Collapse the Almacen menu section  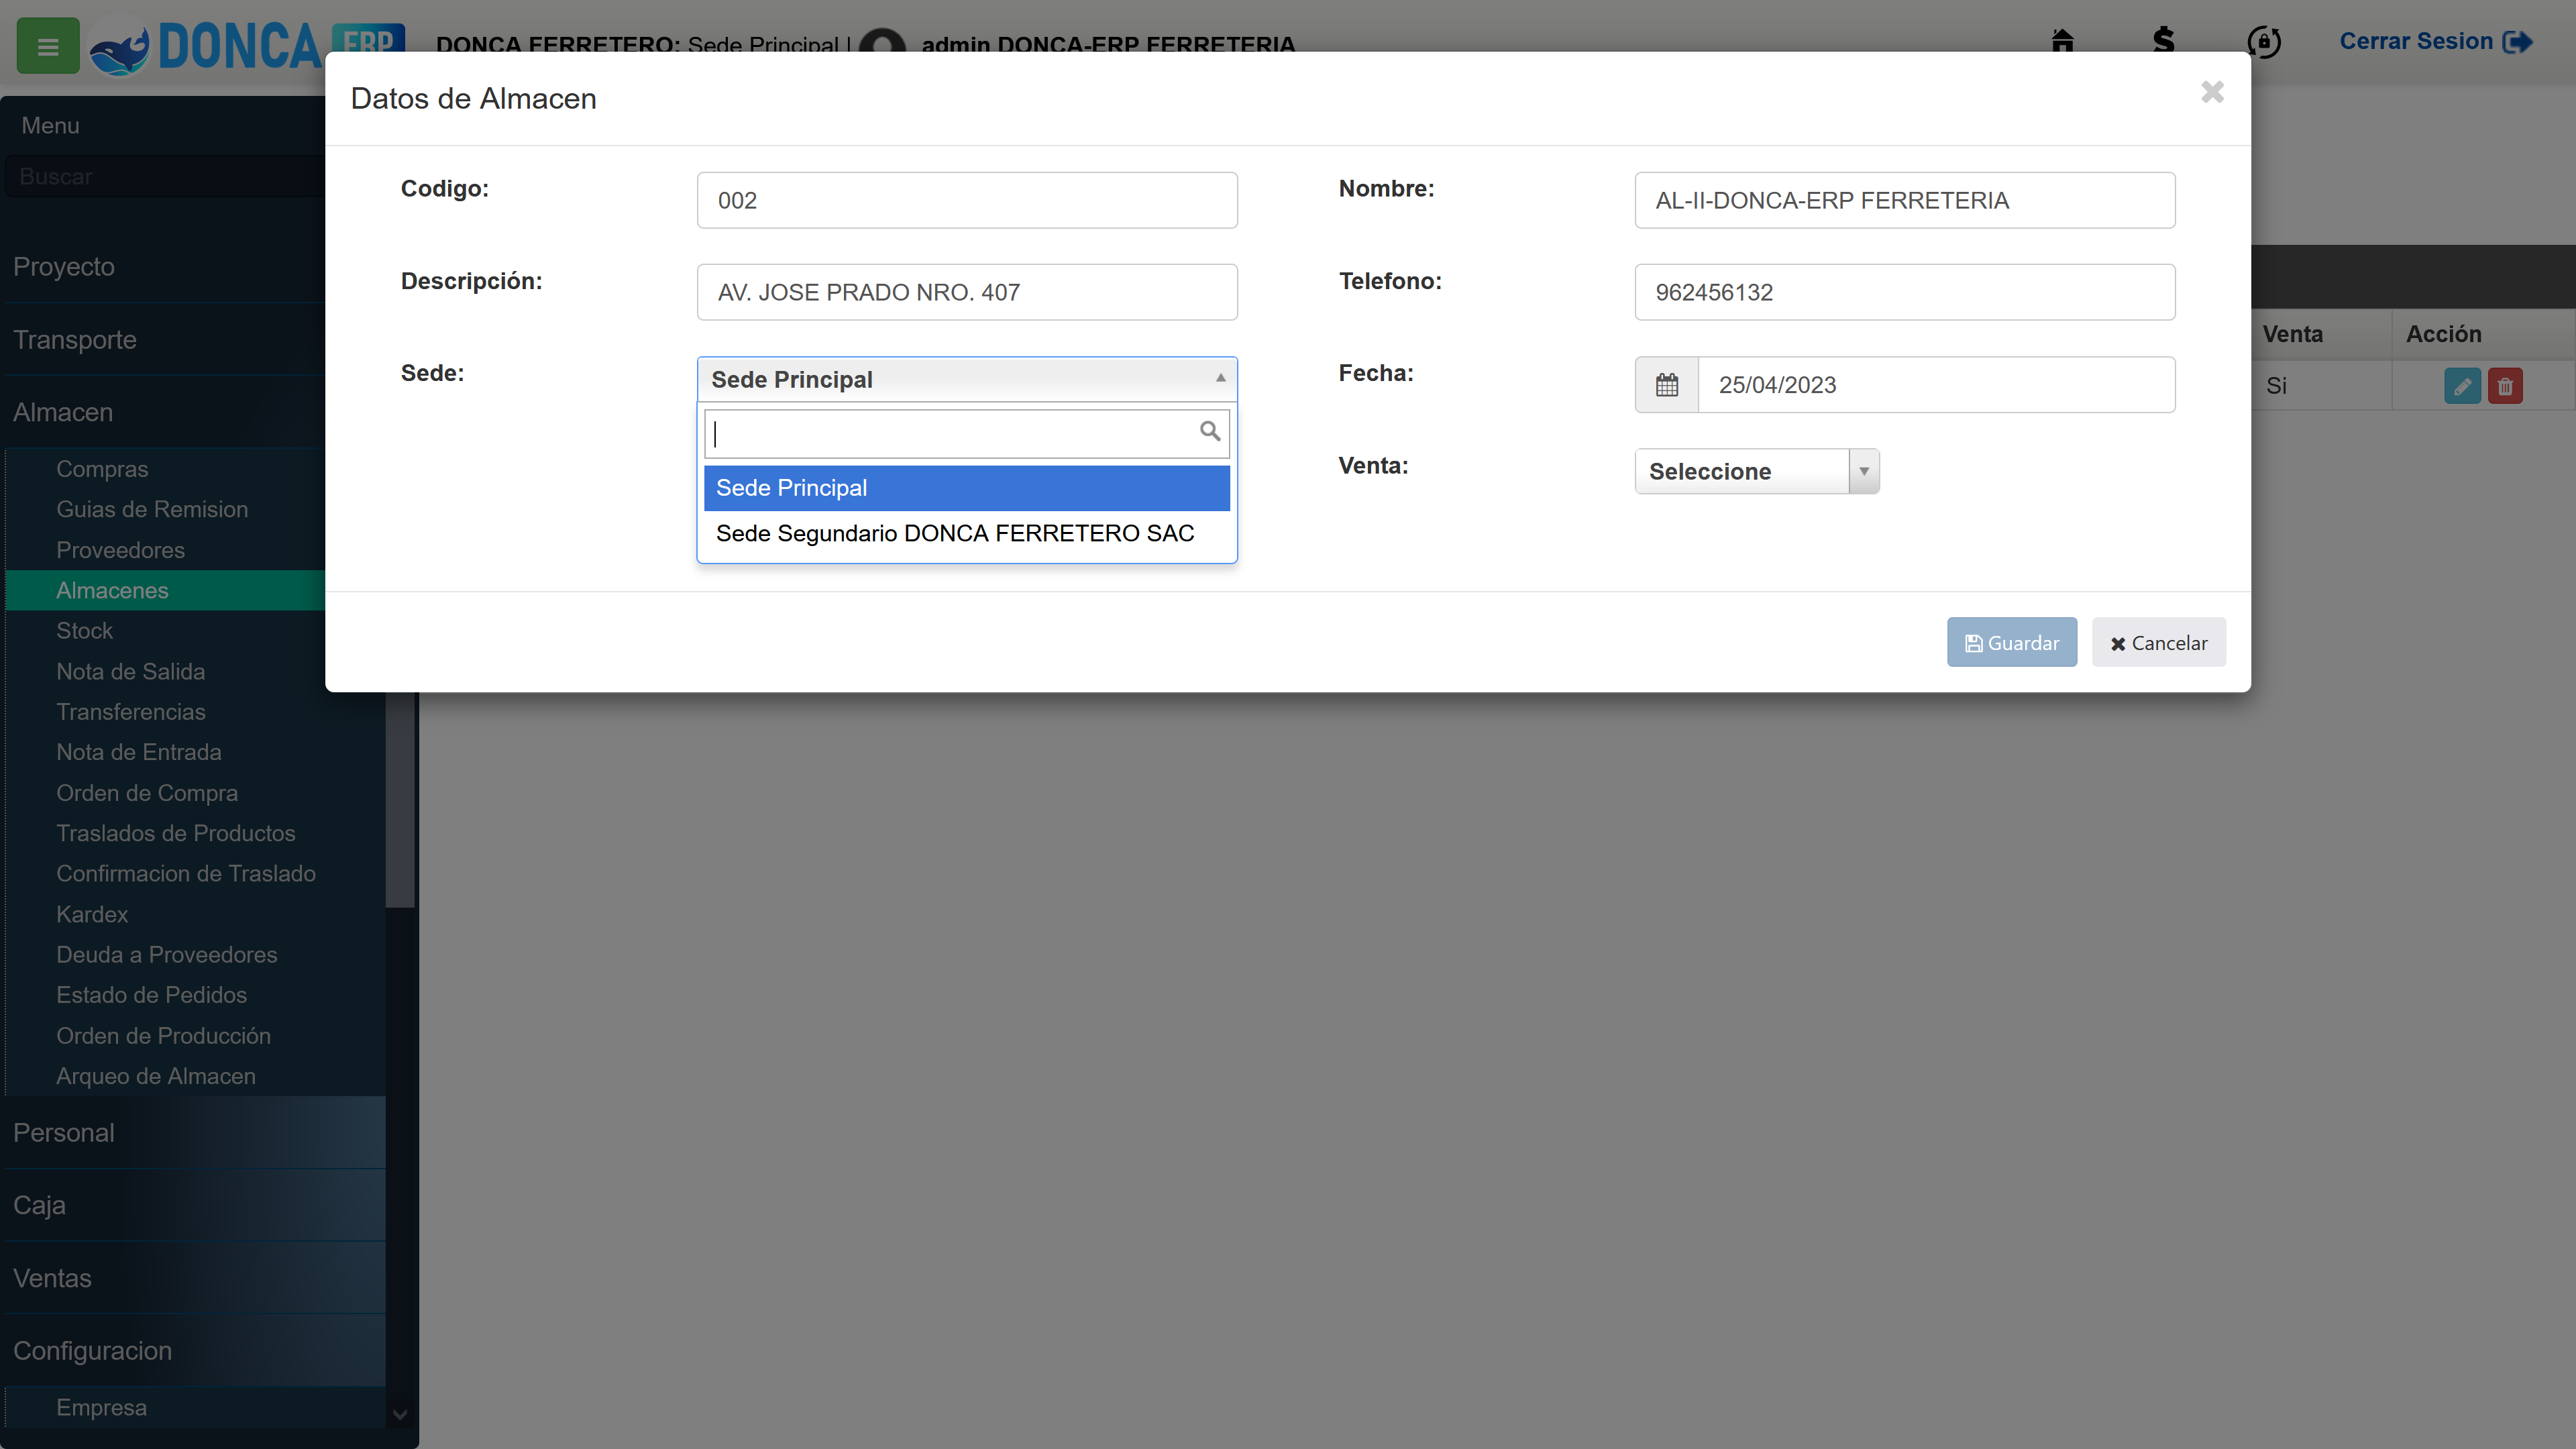[165, 412]
